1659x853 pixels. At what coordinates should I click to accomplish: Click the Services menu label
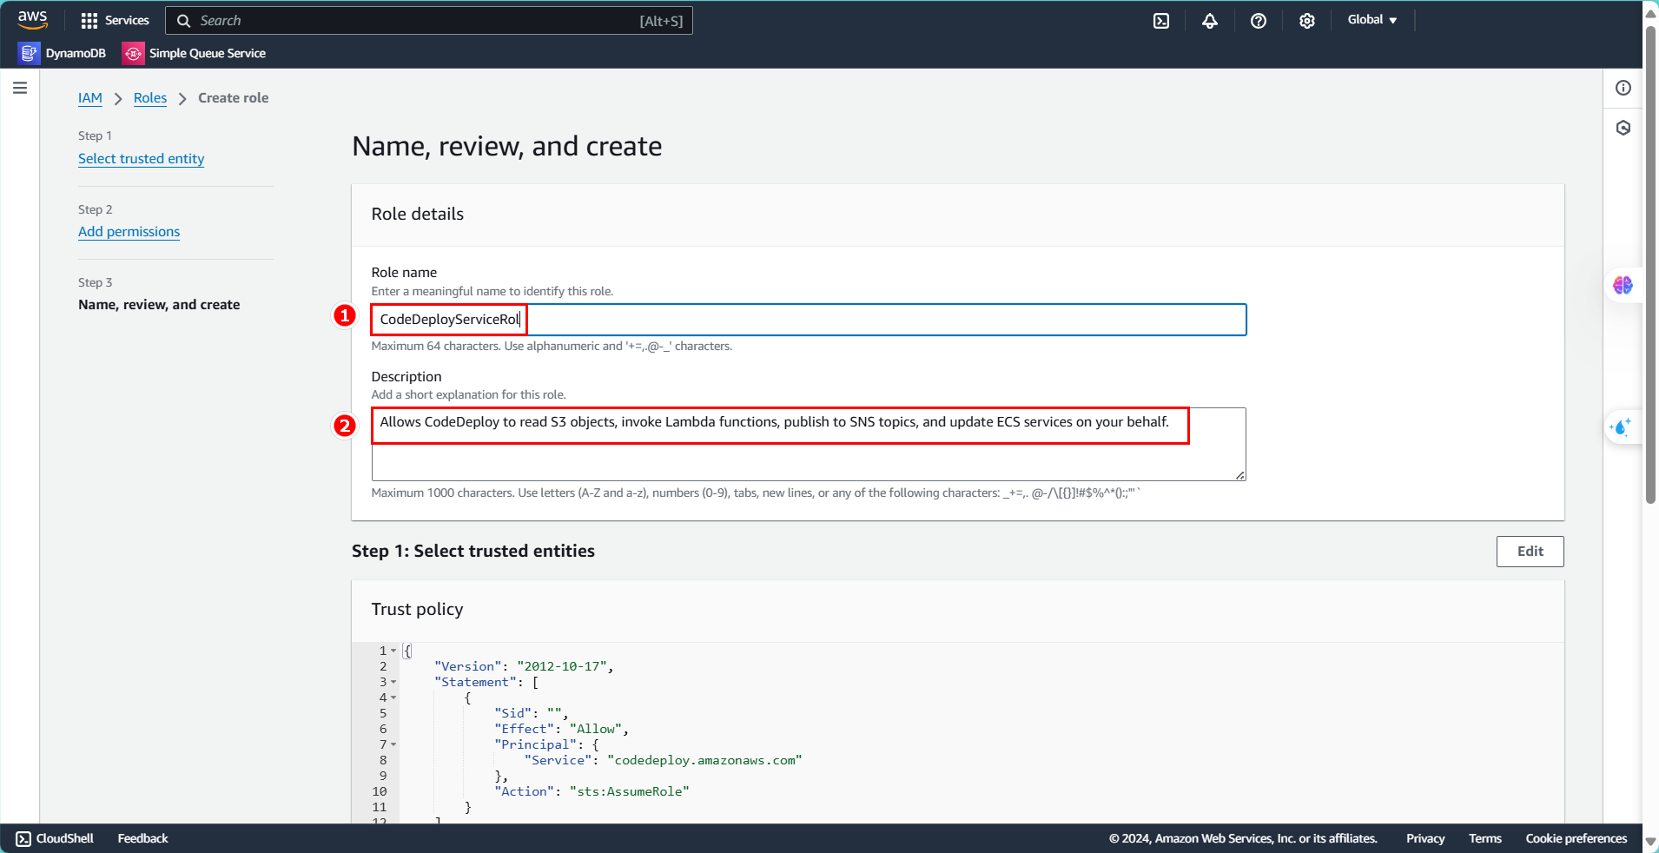coord(127,21)
